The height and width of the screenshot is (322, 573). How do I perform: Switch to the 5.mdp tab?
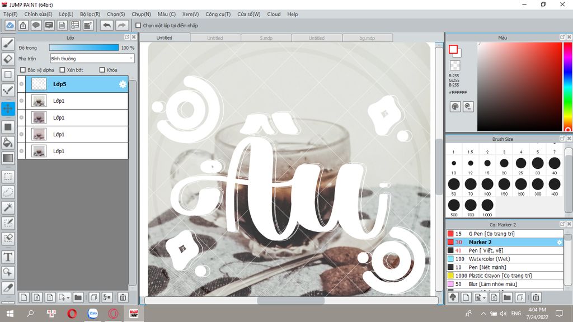[x=266, y=38]
